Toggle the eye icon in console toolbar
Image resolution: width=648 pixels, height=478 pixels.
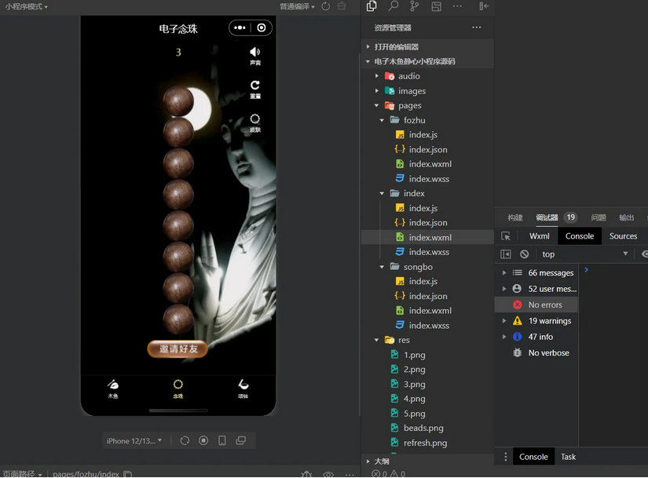[x=644, y=254]
